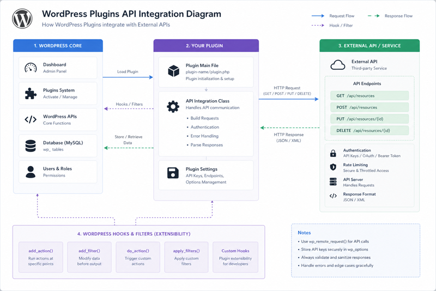Click the Plugin Settings title

pyautogui.click(x=201, y=169)
